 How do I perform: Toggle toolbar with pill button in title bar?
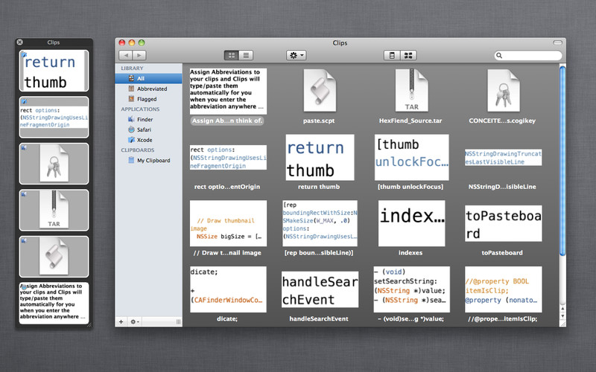557,42
